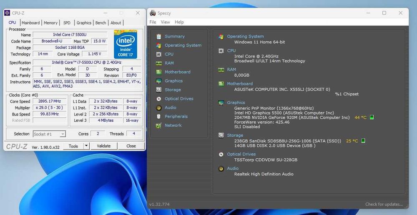Select the CPU tab in CPU-Z
Viewport: 417px width, 215px height.
click(x=12, y=22)
